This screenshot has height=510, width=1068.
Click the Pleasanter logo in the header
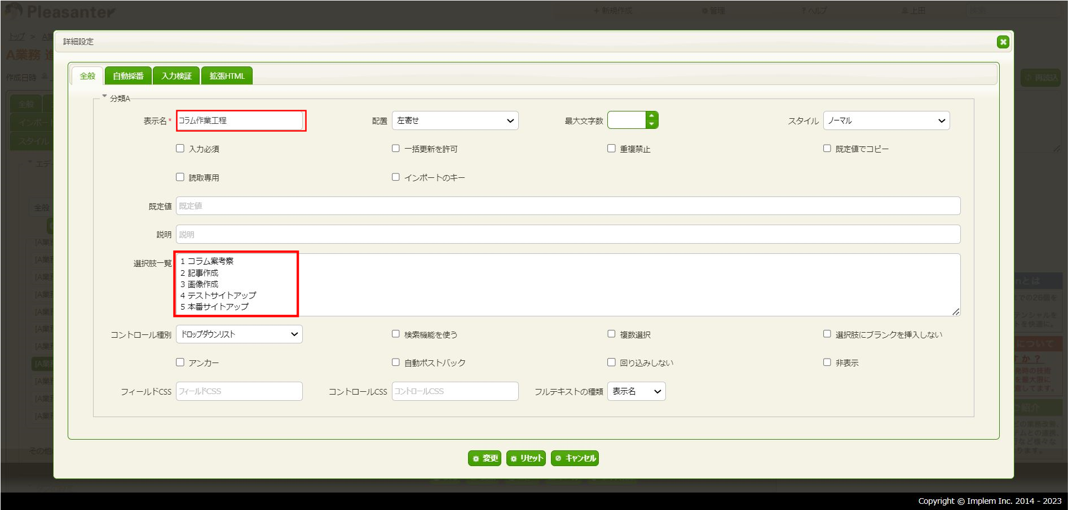pos(60,11)
